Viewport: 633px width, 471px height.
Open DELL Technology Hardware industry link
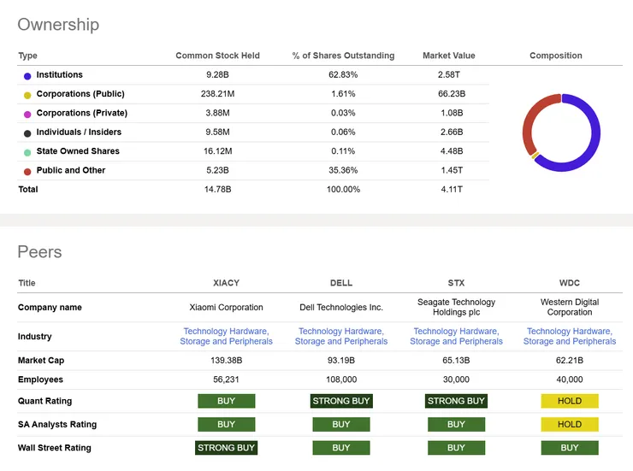pyautogui.click(x=341, y=336)
